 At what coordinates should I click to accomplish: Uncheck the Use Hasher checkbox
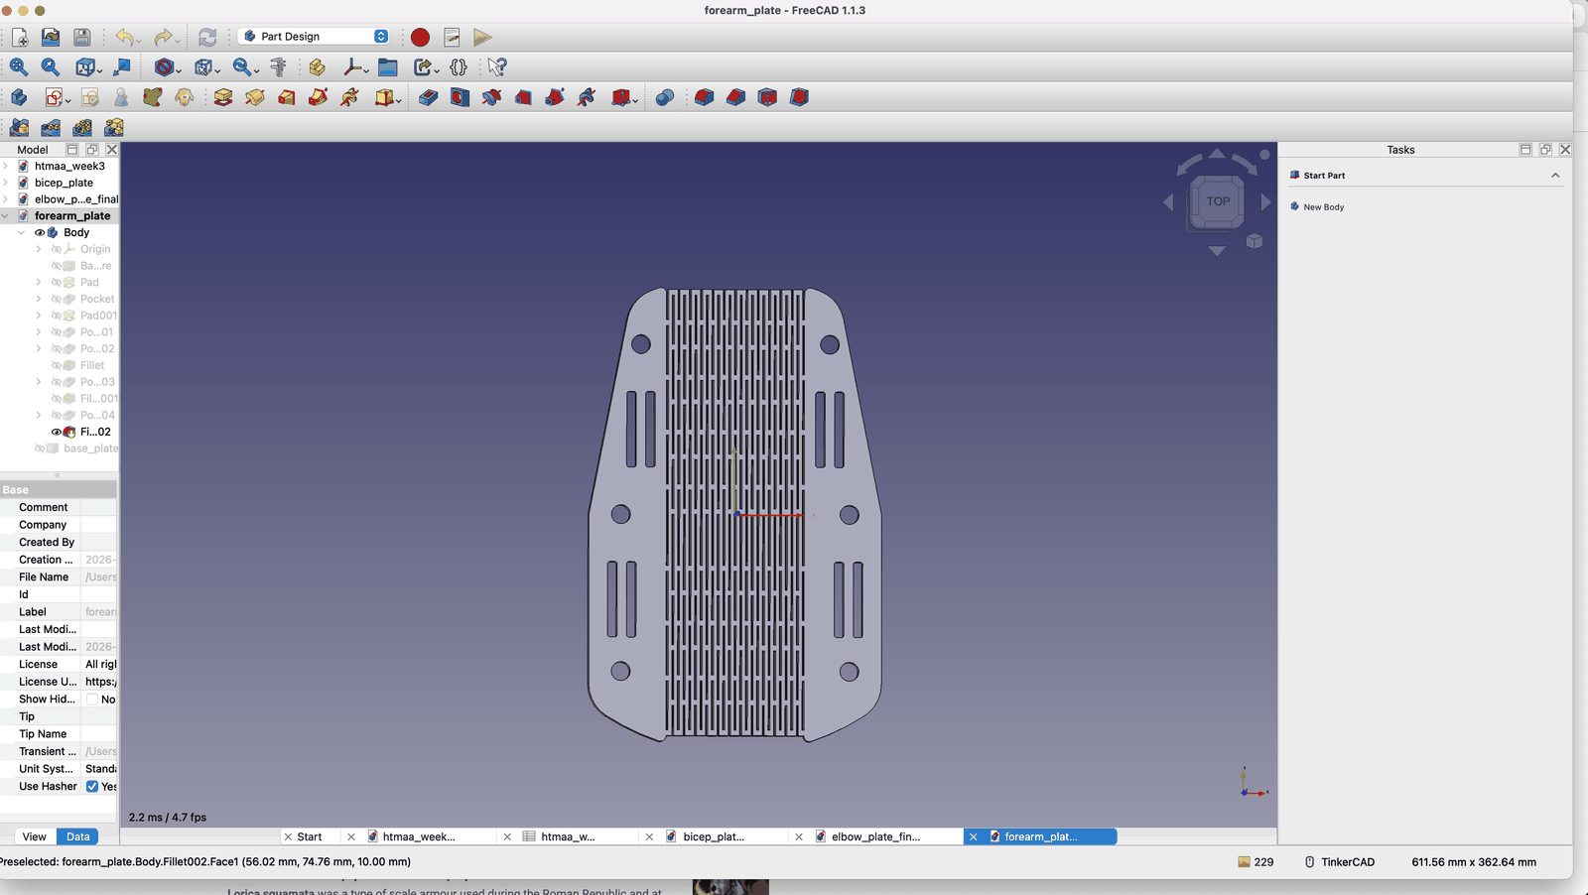tap(92, 786)
